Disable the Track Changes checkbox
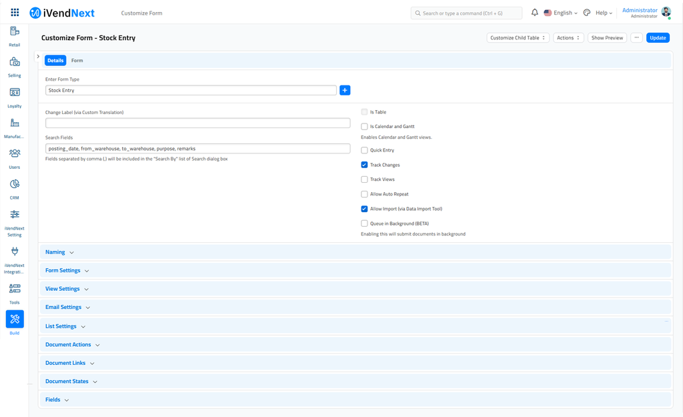This screenshot has height=417, width=683. [x=363, y=165]
